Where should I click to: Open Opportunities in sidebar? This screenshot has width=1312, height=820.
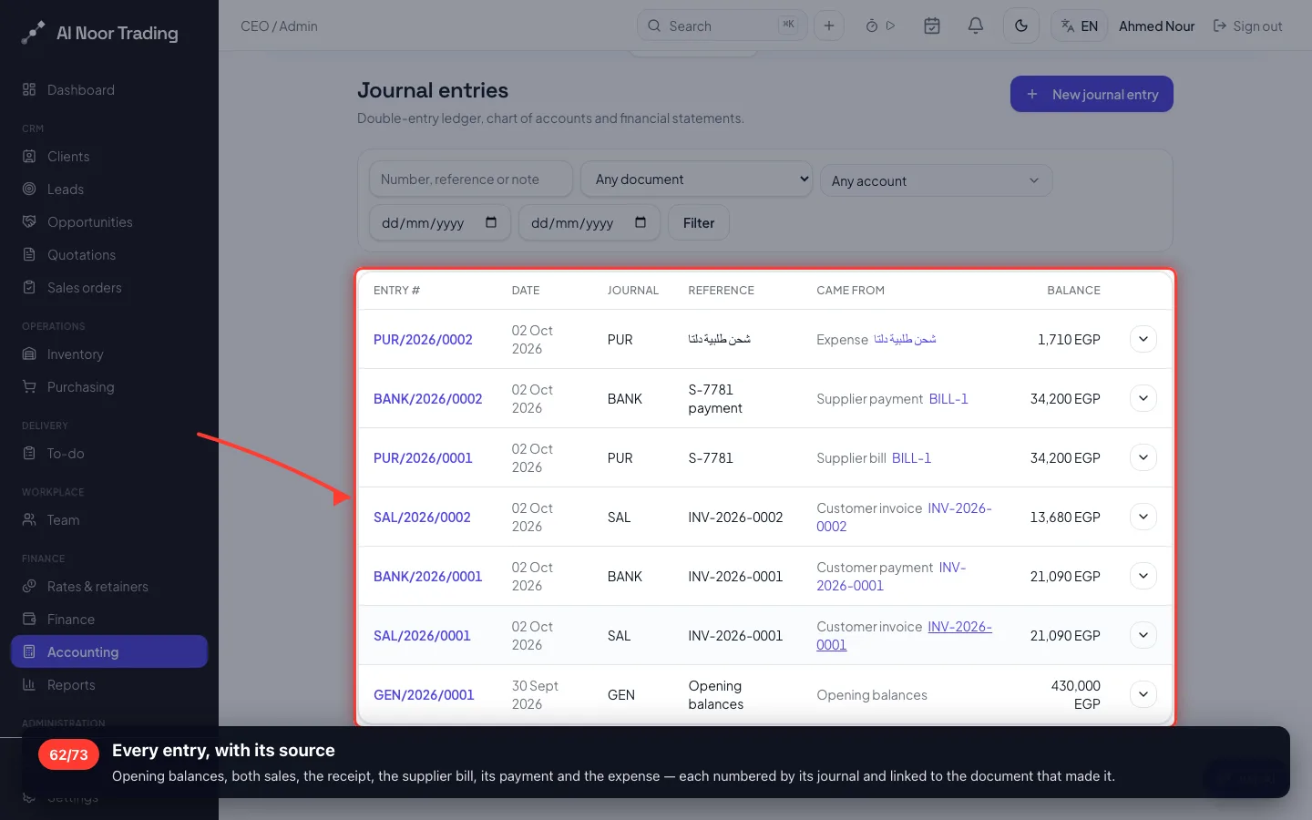[x=109, y=221]
